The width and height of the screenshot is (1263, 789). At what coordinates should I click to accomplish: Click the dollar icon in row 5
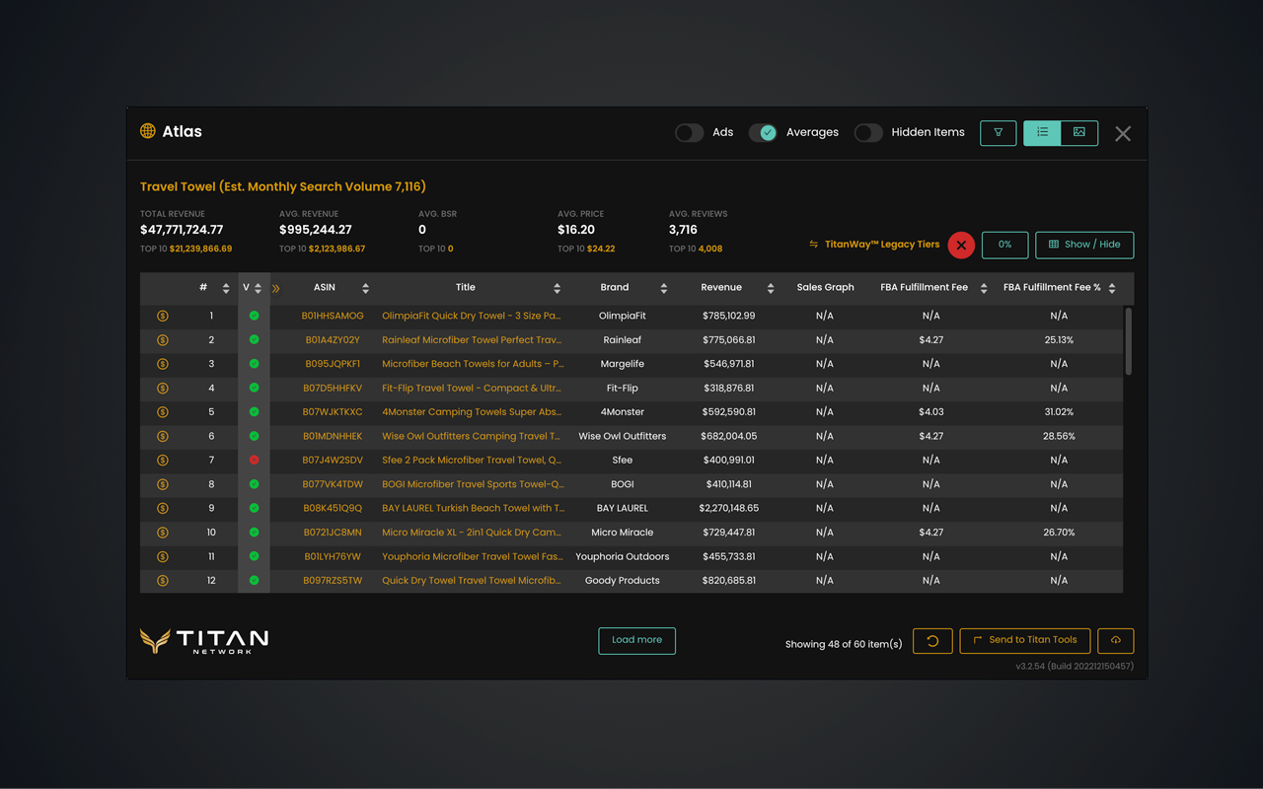point(163,412)
